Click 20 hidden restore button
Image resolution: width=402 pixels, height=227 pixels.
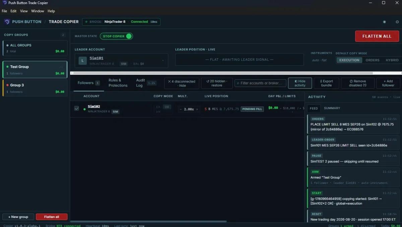pyautogui.click(x=217, y=83)
